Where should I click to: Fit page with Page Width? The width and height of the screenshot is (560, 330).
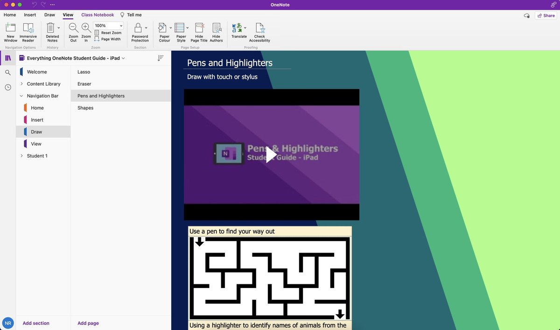pyautogui.click(x=108, y=39)
